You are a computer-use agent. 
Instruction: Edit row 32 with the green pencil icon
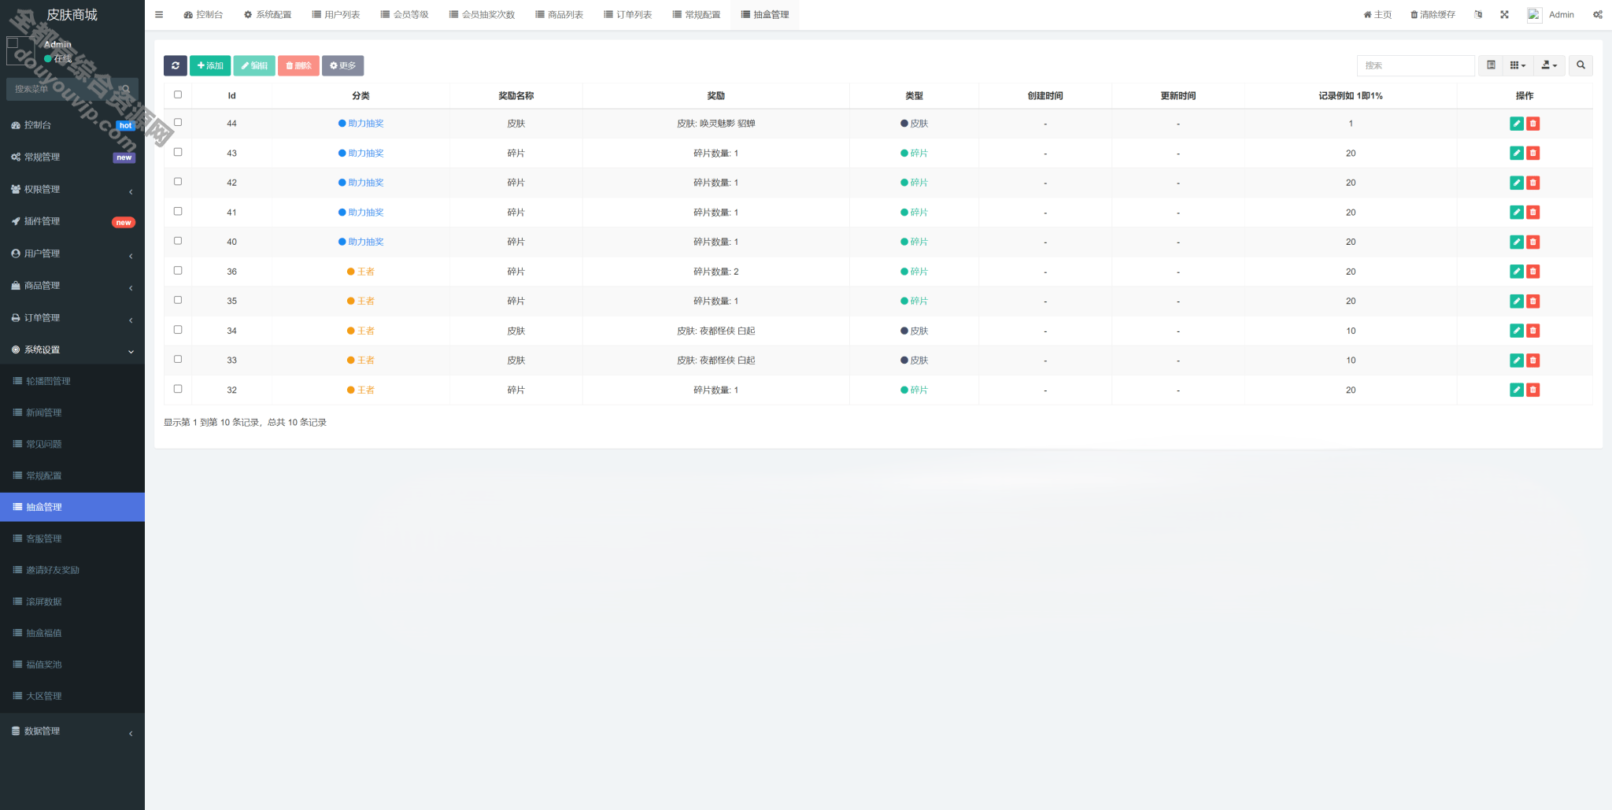(x=1517, y=390)
